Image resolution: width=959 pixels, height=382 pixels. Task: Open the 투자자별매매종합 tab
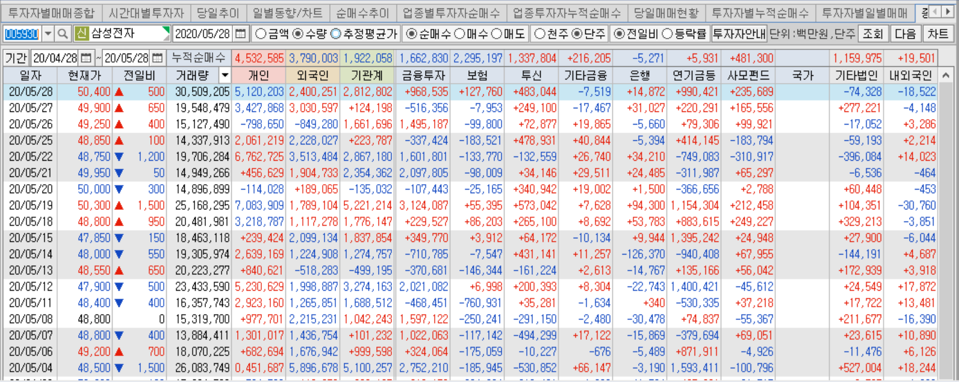(x=51, y=13)
